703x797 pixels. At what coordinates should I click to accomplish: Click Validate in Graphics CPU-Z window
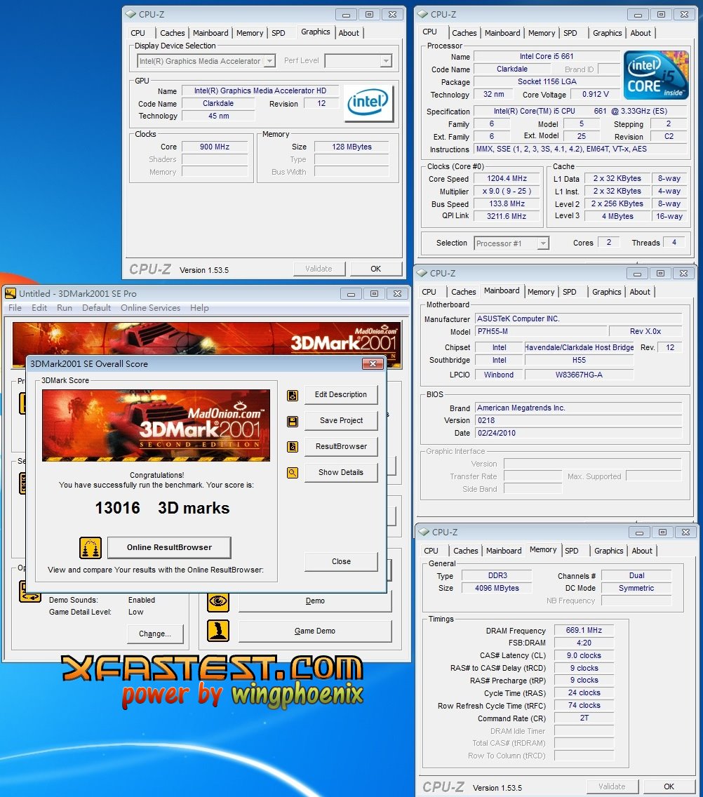point(319,269)
